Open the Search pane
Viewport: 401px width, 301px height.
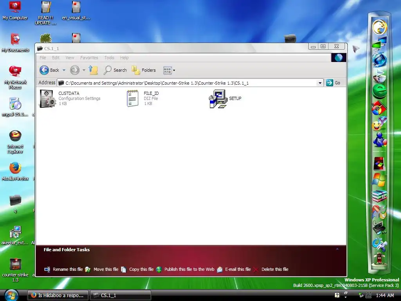click(115, 70)
